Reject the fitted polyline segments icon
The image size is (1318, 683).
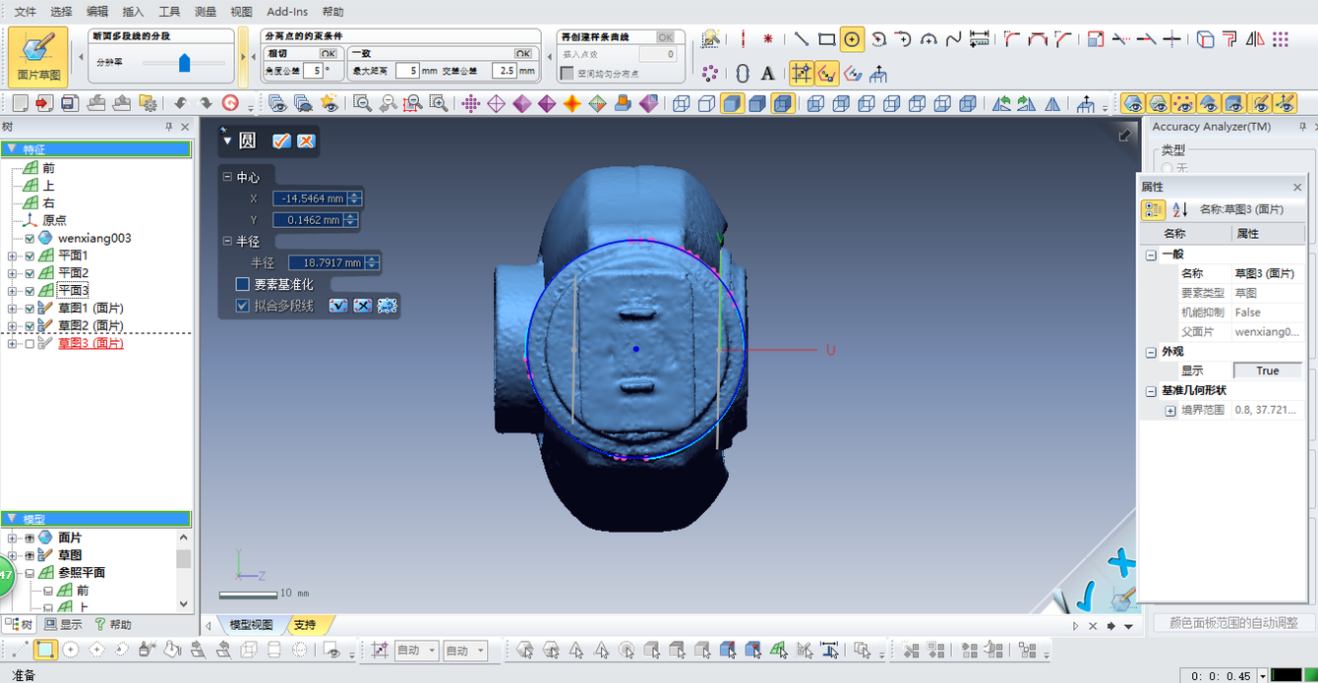click(362, 306)
